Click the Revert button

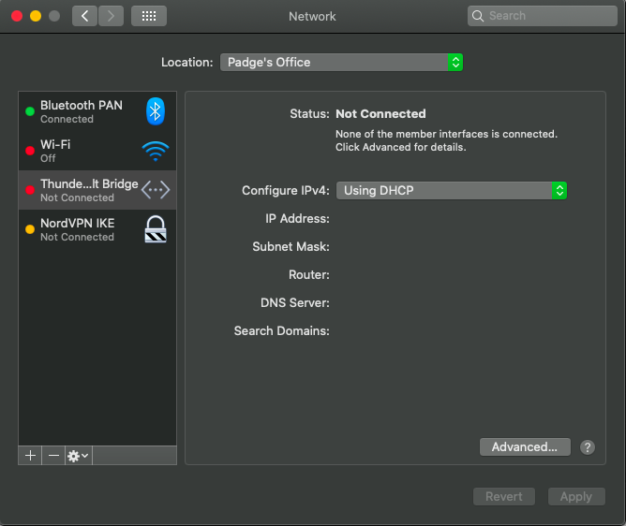[504, 496]
